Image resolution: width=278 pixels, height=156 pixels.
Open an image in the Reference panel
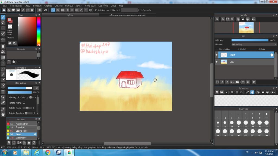click(222, 92)
